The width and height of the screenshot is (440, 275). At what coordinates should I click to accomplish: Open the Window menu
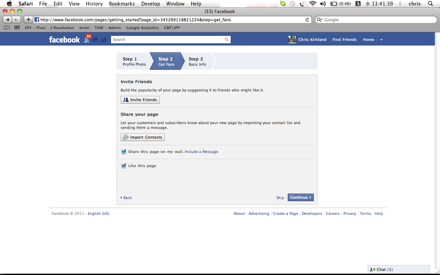click(x=175, y=3)
